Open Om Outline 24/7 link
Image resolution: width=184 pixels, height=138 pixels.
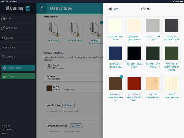pyautogui.click(x=8, y=129)
